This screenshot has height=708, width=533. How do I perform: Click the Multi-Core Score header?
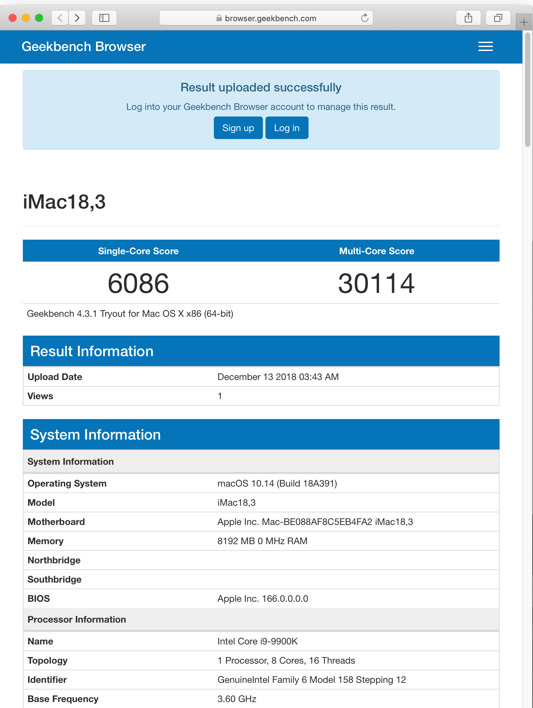click(x=377, y=251)
